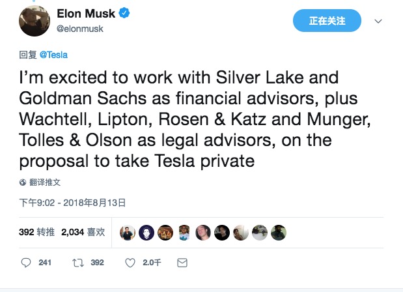View the 2,034 喜欢 likes list
403x292 pixels.
click(x=83, y=232)
